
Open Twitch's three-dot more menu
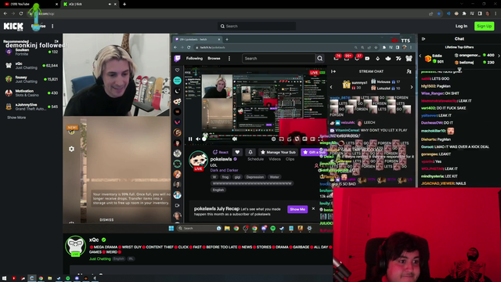pyautogui.click(x=229, y=59)
